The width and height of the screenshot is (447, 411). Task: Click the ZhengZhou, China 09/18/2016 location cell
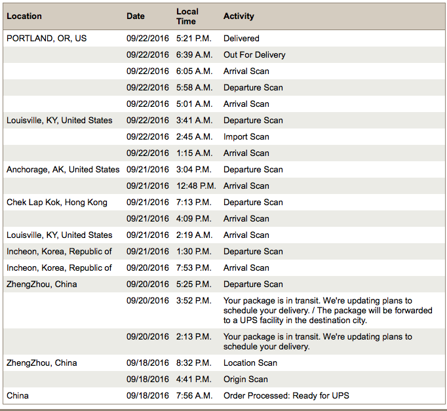click(42, 363)
